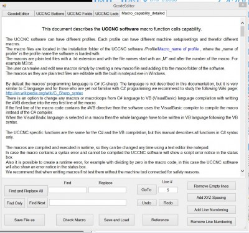Focus the Line # input field
The width and height of the screenshot is (249, 233).
[x=168, y=190]
